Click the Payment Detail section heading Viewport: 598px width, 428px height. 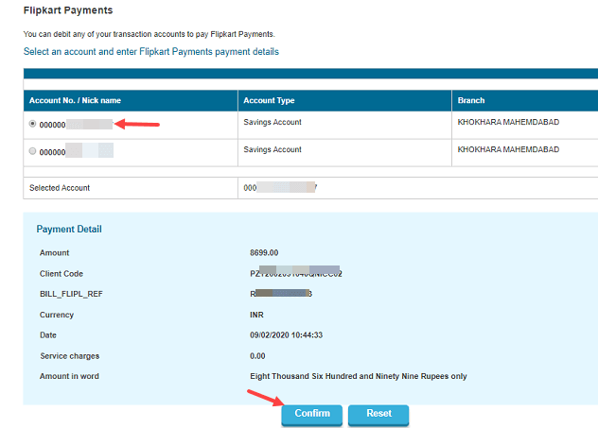pyautogui.click(x=69, y=230)
